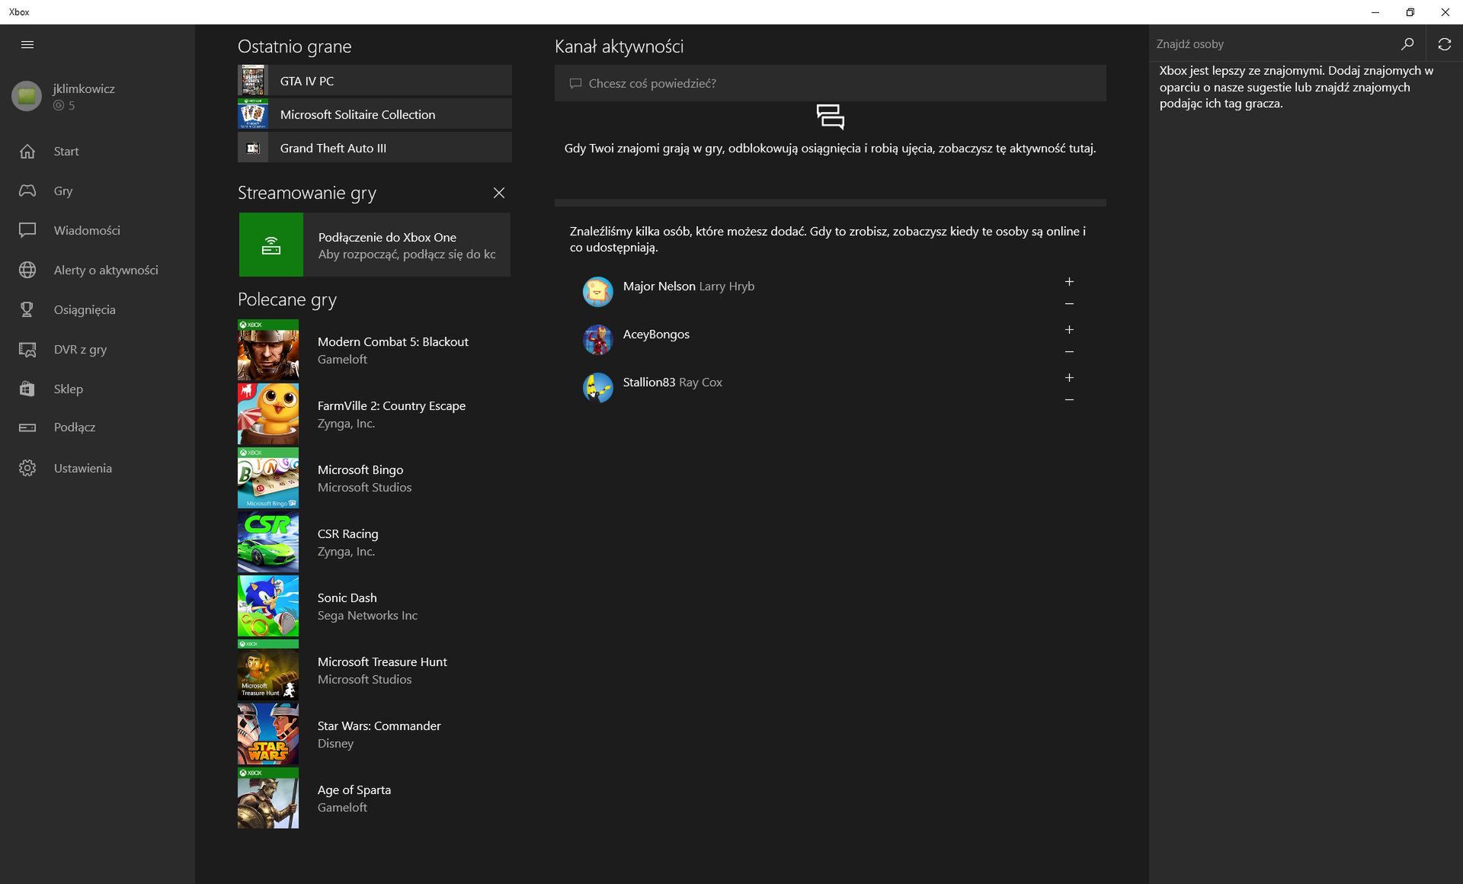Click the Sonic Dash title text
The width and height of the screenshot is (1463, 884).
(347, 597)
